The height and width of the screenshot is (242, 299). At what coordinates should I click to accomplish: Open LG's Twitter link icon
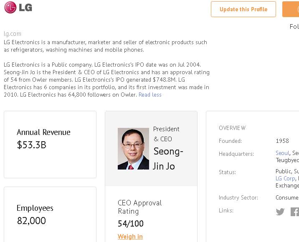280,212
